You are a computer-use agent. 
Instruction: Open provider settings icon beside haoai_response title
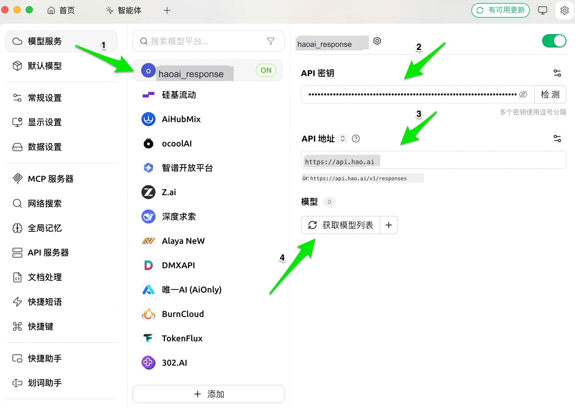pyautogui.click(x=377, y=41)
